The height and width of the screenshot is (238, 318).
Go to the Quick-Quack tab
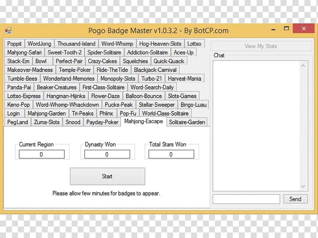(169, 61)
